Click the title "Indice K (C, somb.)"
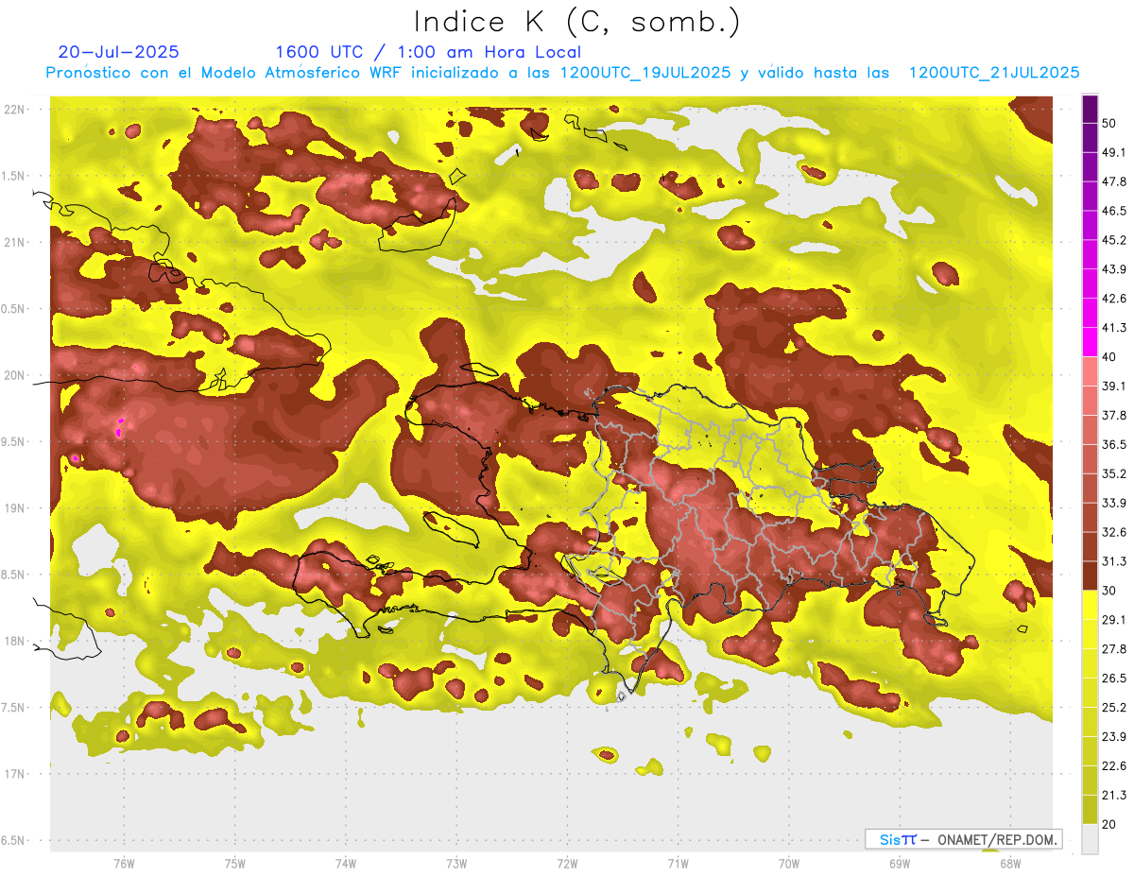 click(x=577, y=22)
